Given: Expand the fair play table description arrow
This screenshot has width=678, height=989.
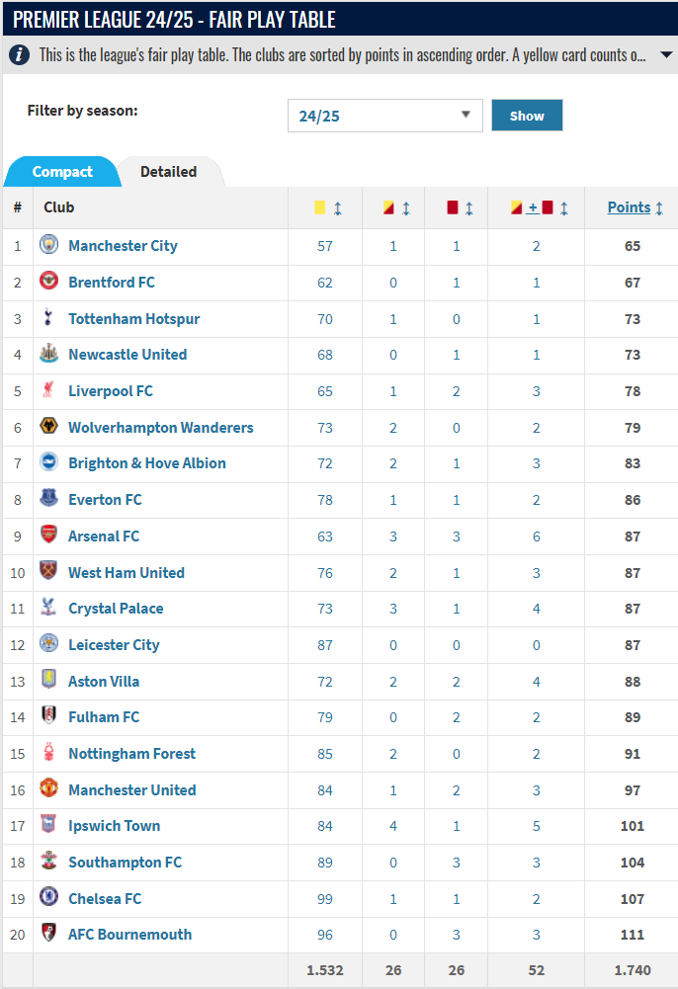Looking at the screenshot, I should (666, 55).
